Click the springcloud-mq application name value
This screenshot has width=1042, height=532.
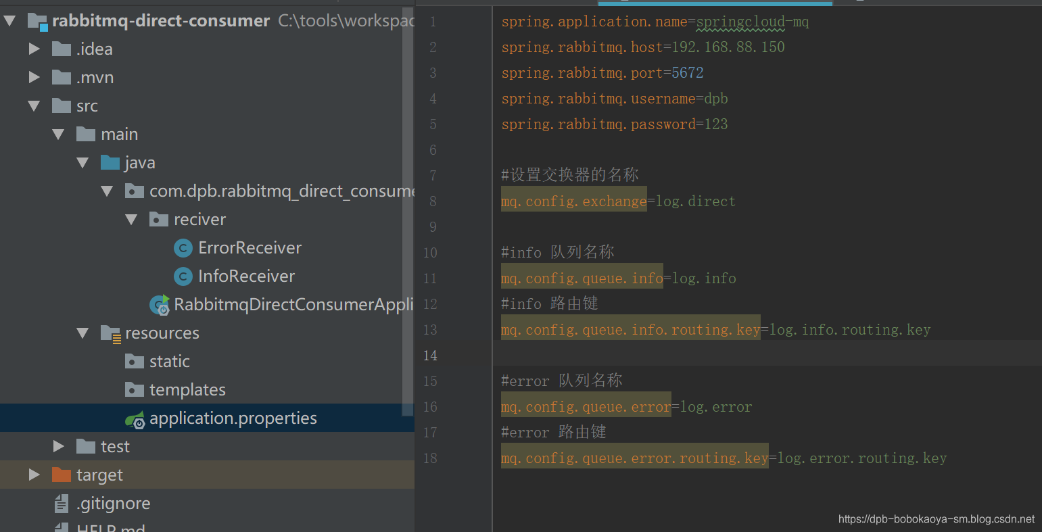click(x=753, y=22)
